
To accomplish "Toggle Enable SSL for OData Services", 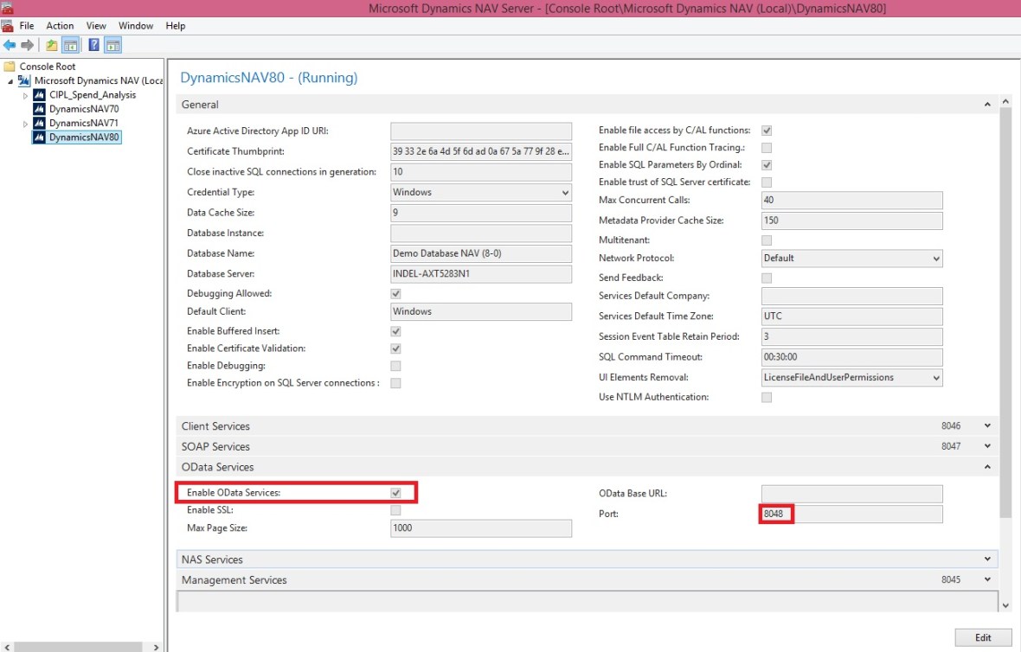I will pos(395,509).
